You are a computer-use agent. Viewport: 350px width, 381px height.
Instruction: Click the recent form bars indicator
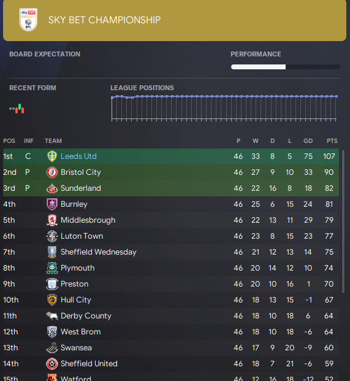[x=17, y=109]
